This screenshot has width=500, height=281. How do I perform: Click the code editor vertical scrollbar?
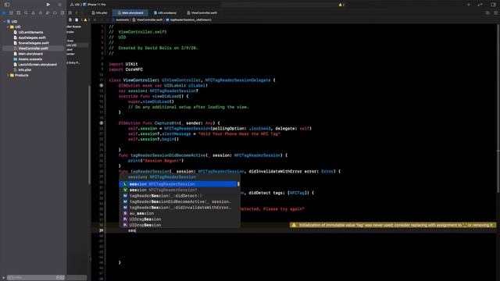tap(498, 108)
